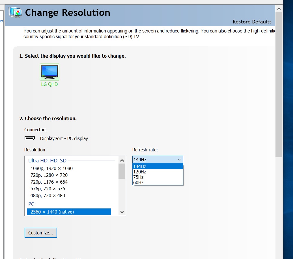293x259 pixels.
Task: Select 576p, 720 × 576 resolution
Action: [48, 189]
